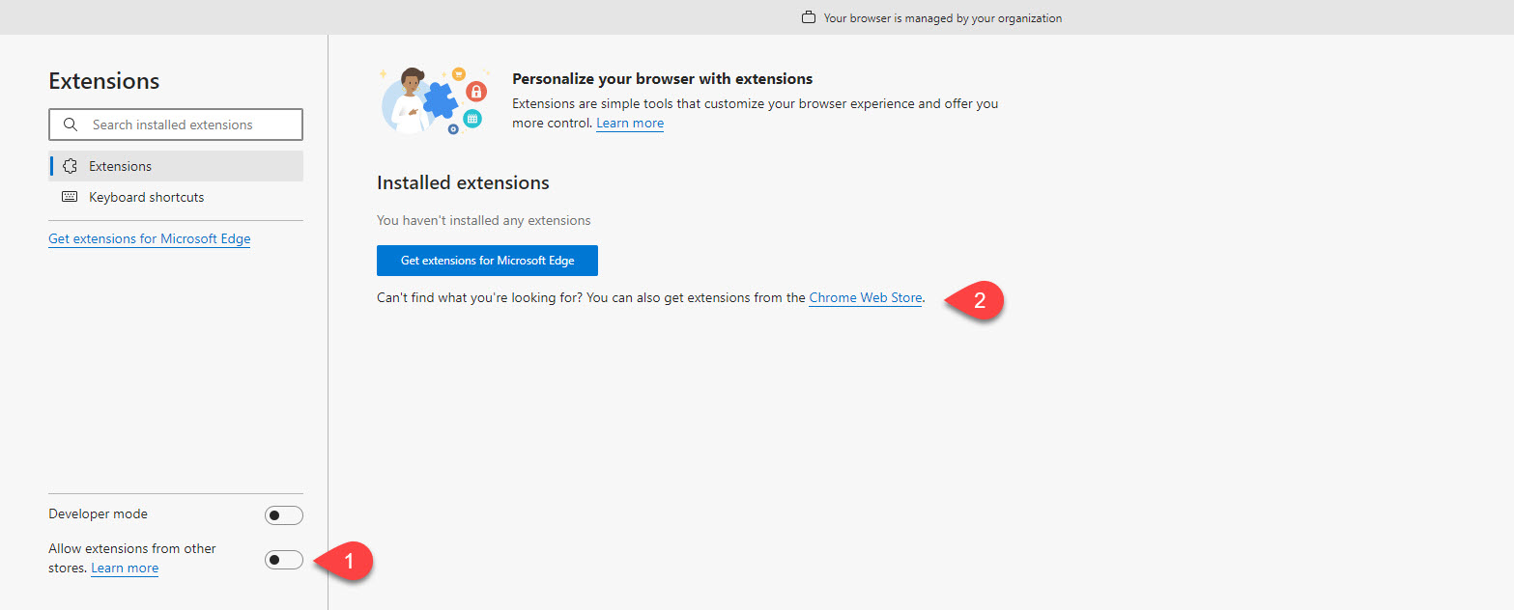Click the red annotation marker numbered 2
Viewport: 1514px width, 610px height.
[x=977, y=300]
